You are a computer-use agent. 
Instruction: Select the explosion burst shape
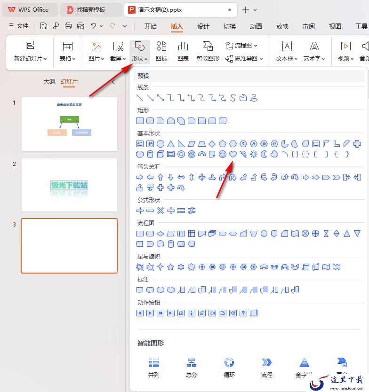(x=140, y=267)
